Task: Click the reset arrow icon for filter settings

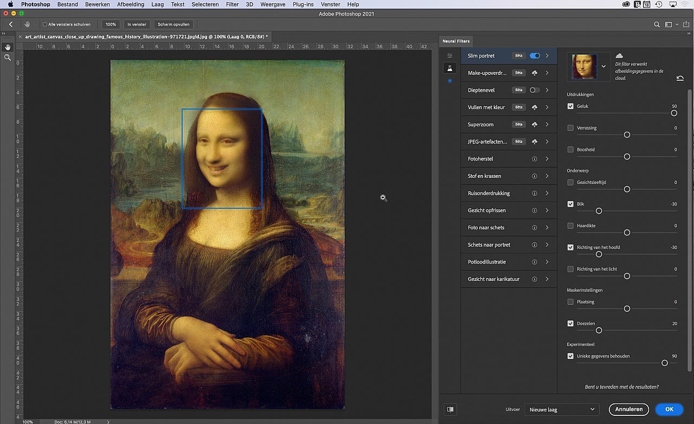Action: 680,78
